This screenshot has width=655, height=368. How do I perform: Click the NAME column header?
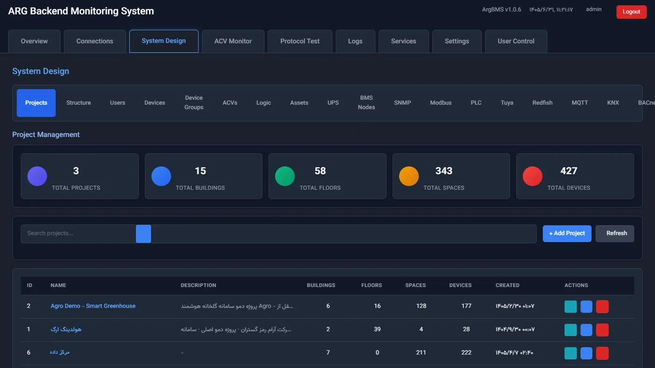[58, 285]
